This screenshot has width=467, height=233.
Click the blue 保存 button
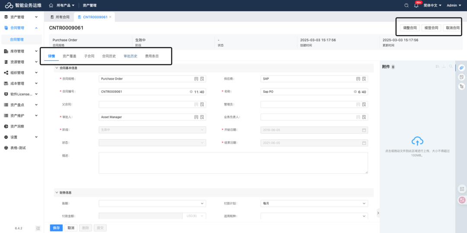coord(56,228)
